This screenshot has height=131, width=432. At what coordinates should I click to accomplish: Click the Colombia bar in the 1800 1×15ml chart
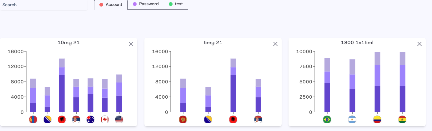pyautogui.click(x=377, y=82)
